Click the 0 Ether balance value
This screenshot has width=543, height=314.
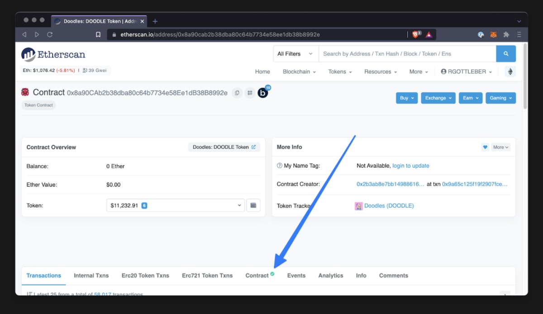tap(115, 166)
